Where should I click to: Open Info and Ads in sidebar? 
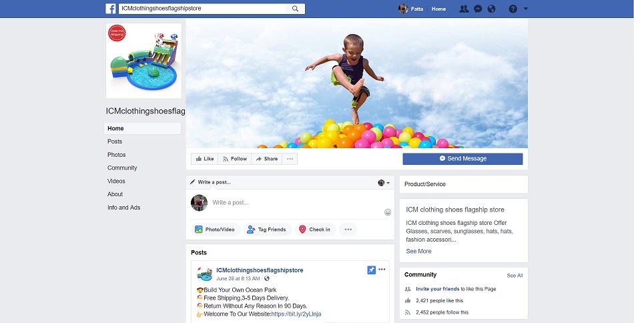tap(123, 208)
